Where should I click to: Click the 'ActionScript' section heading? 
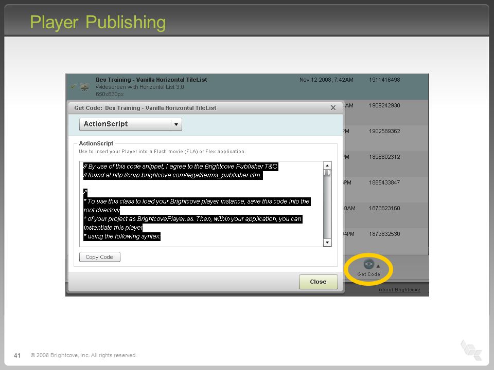(96, 143)
